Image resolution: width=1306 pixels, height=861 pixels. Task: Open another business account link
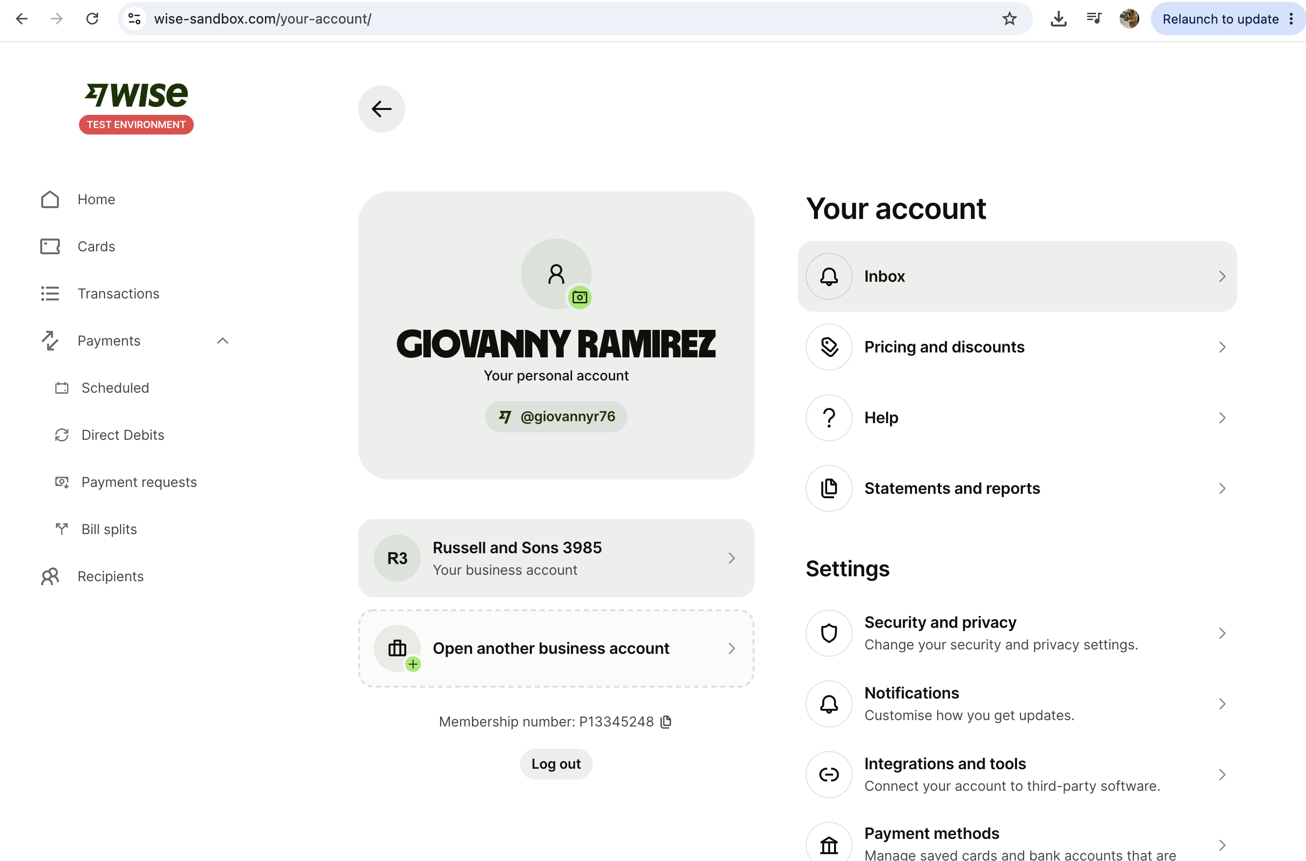[x=556, y=648]
